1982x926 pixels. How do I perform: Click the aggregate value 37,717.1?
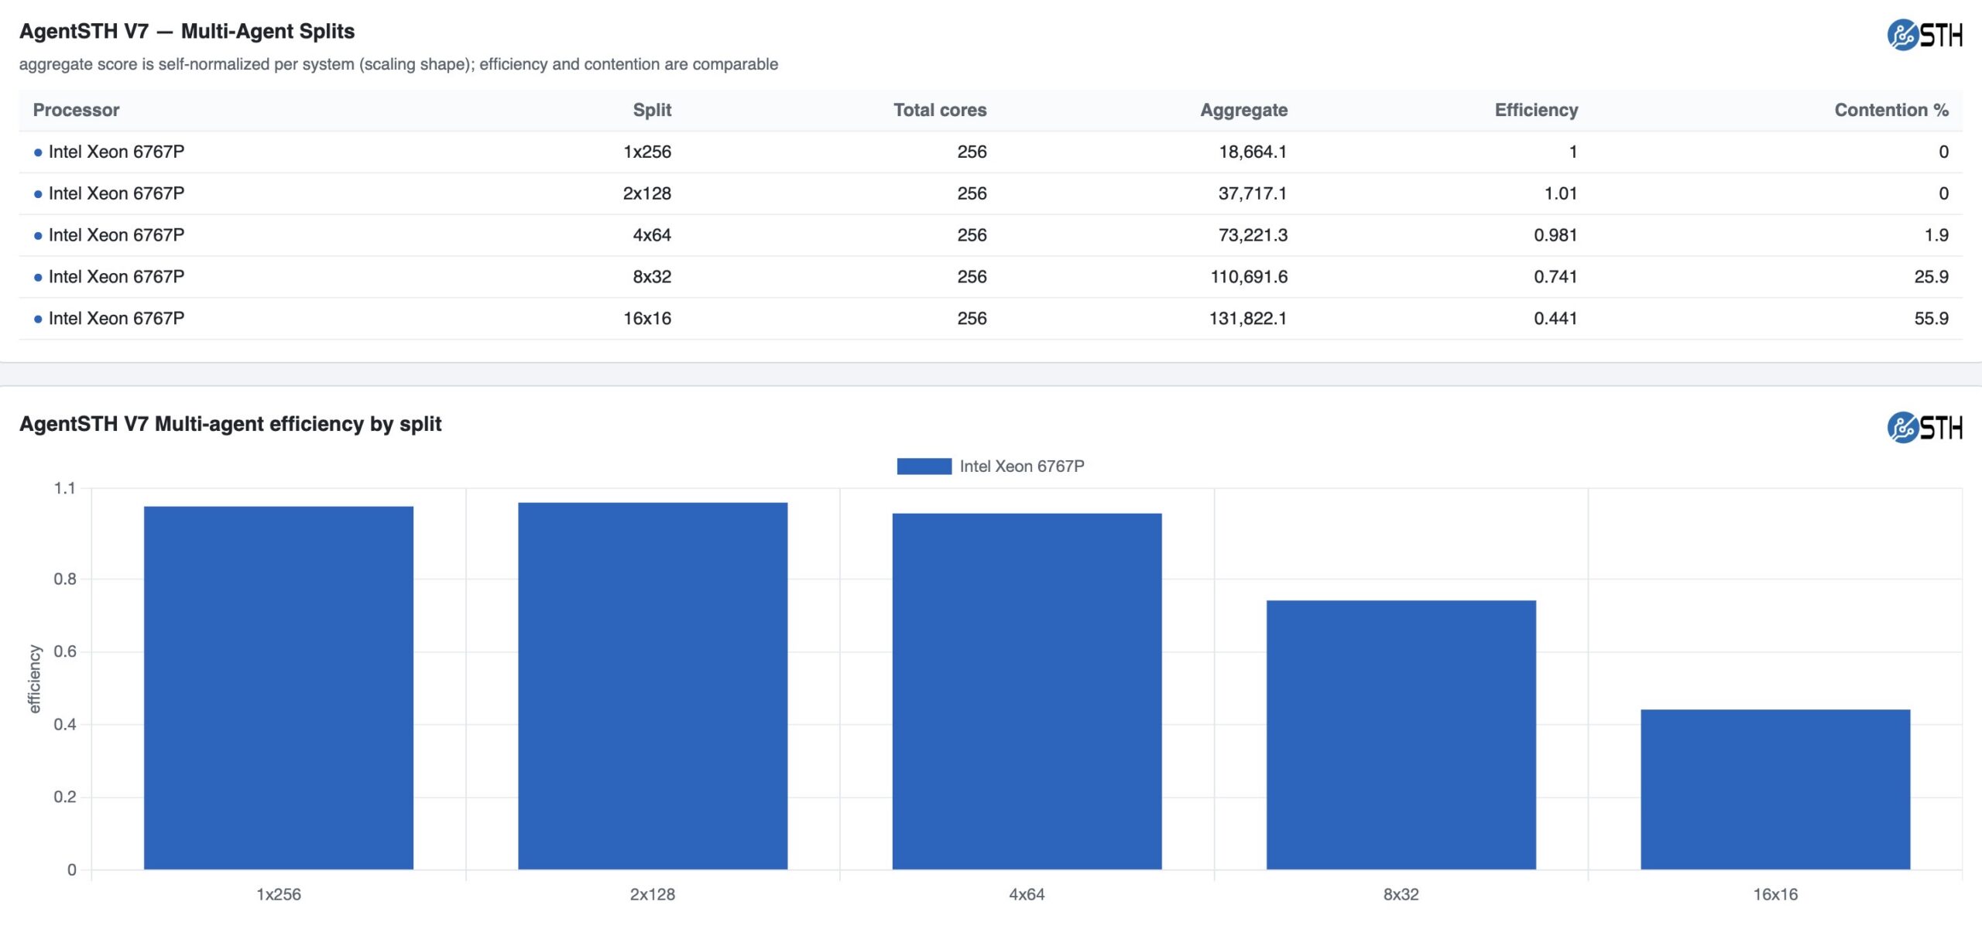(1253, 193)
